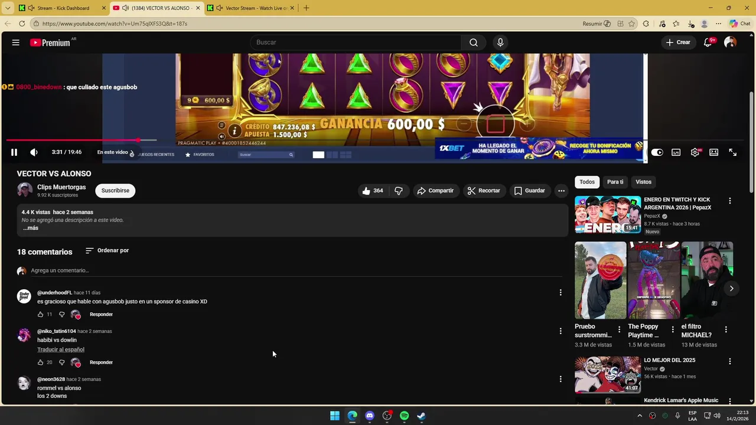Screen dimensions: 756x425
Task: Like the @underhoodFL comment
Action: click(x=41, y=315)
